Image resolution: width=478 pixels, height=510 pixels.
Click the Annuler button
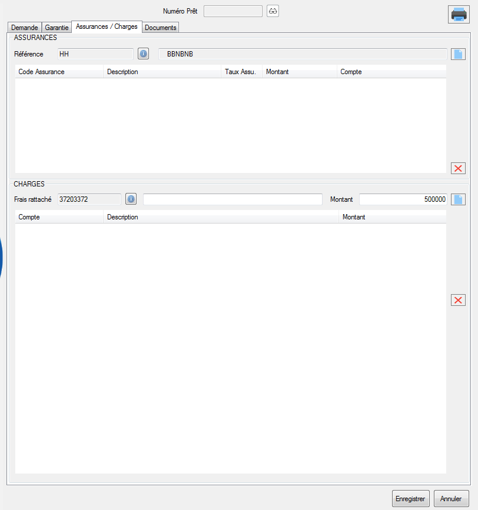[452, 498]
